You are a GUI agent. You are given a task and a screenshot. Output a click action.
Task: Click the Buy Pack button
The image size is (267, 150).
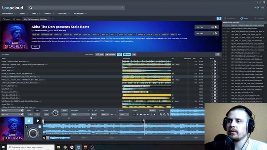[x=207, y=27]
